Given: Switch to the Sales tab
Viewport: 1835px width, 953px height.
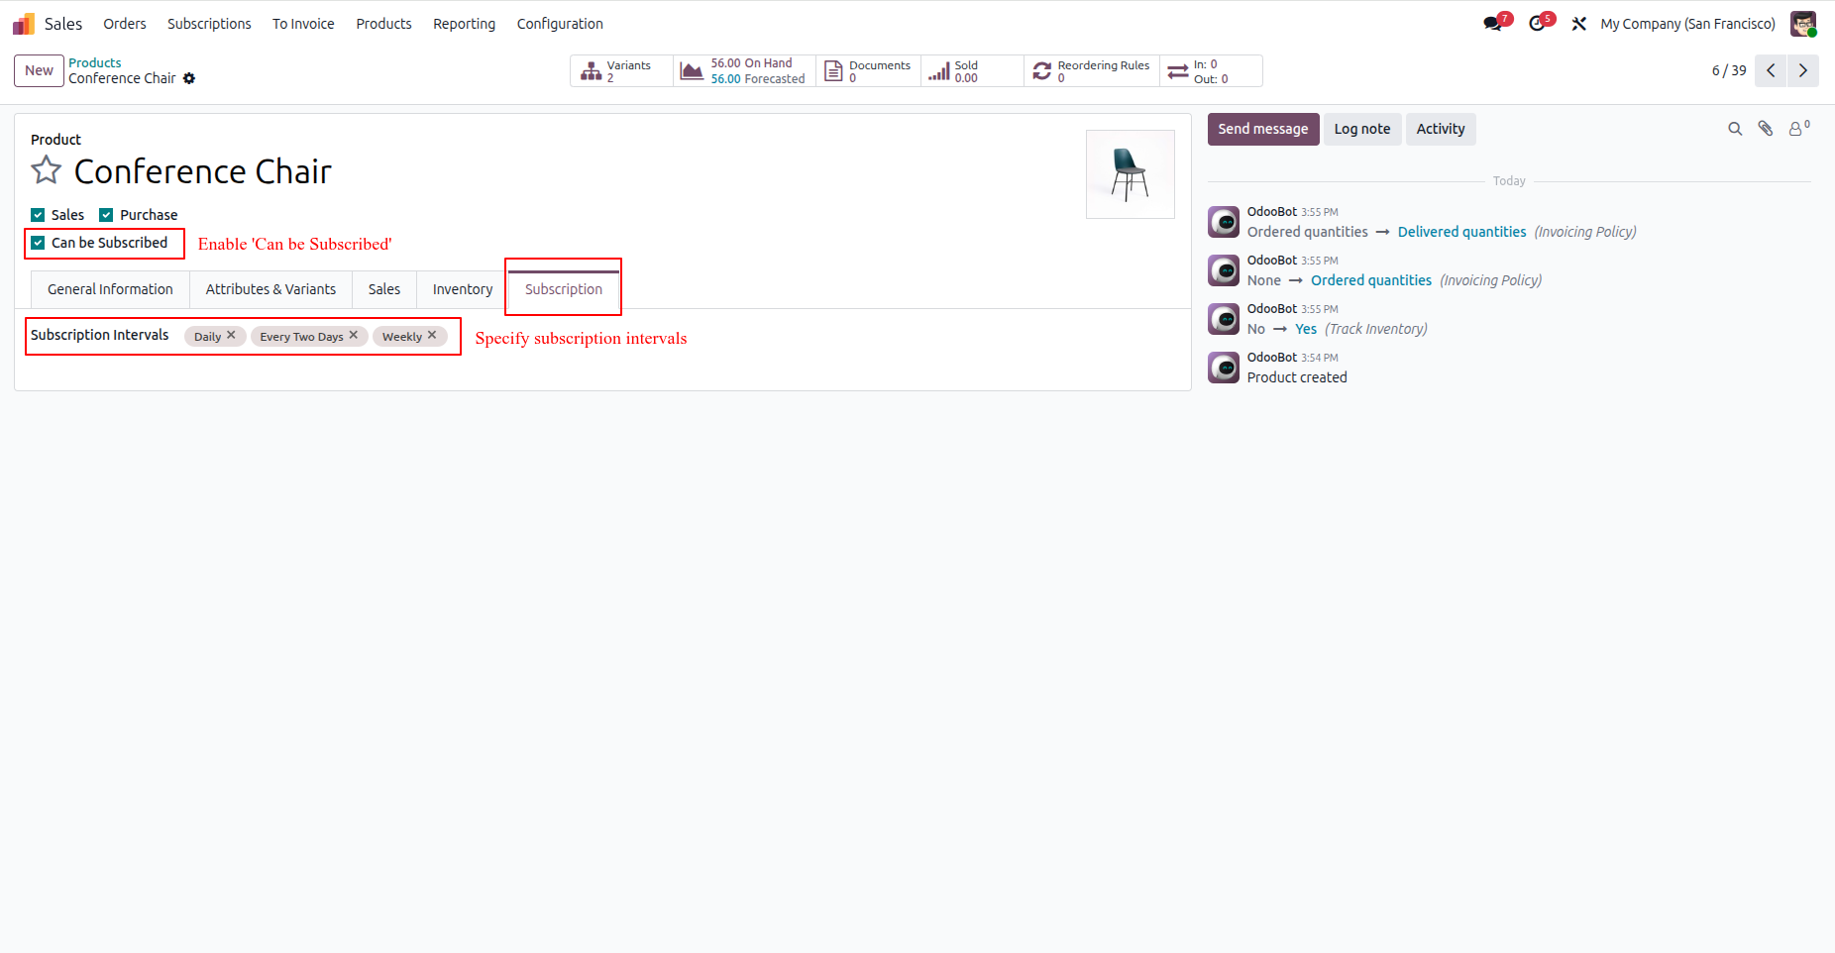Looking at the screenshot, I should tap(384, 289).
